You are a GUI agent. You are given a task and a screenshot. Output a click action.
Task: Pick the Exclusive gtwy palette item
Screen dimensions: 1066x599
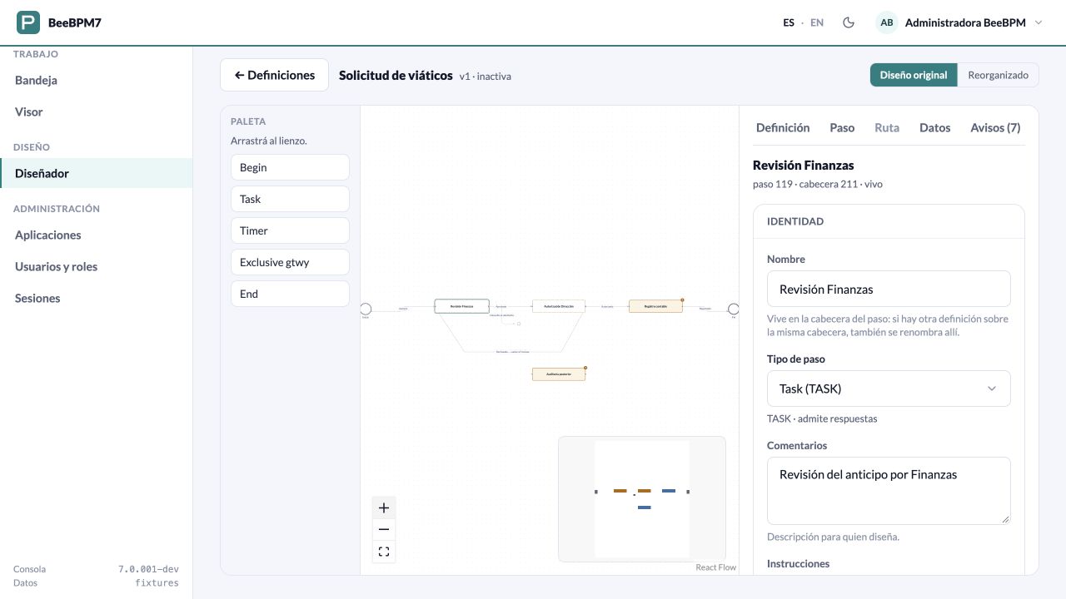click(x=290, y=262)
